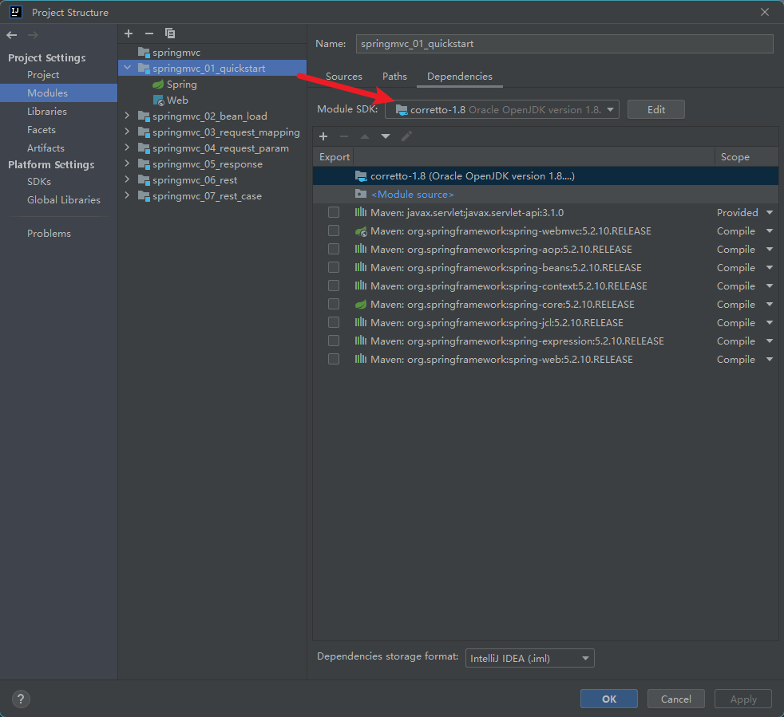This screenshot has width=784, height=717.
Task: Click the Export column header
Action: click(334, 157)
